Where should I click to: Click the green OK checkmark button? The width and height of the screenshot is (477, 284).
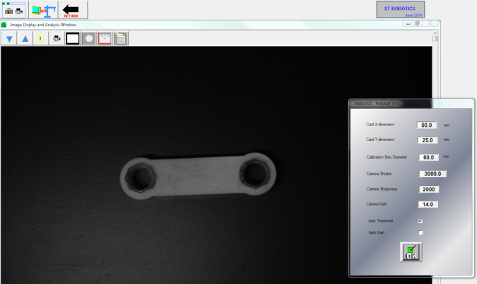tap(411, 252)
